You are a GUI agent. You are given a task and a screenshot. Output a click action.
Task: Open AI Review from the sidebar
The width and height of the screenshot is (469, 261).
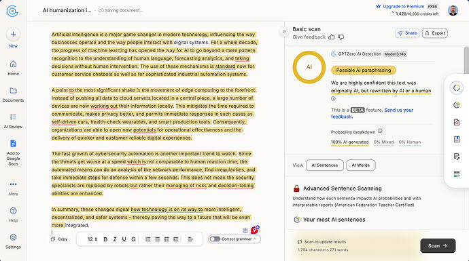point(13,121)
